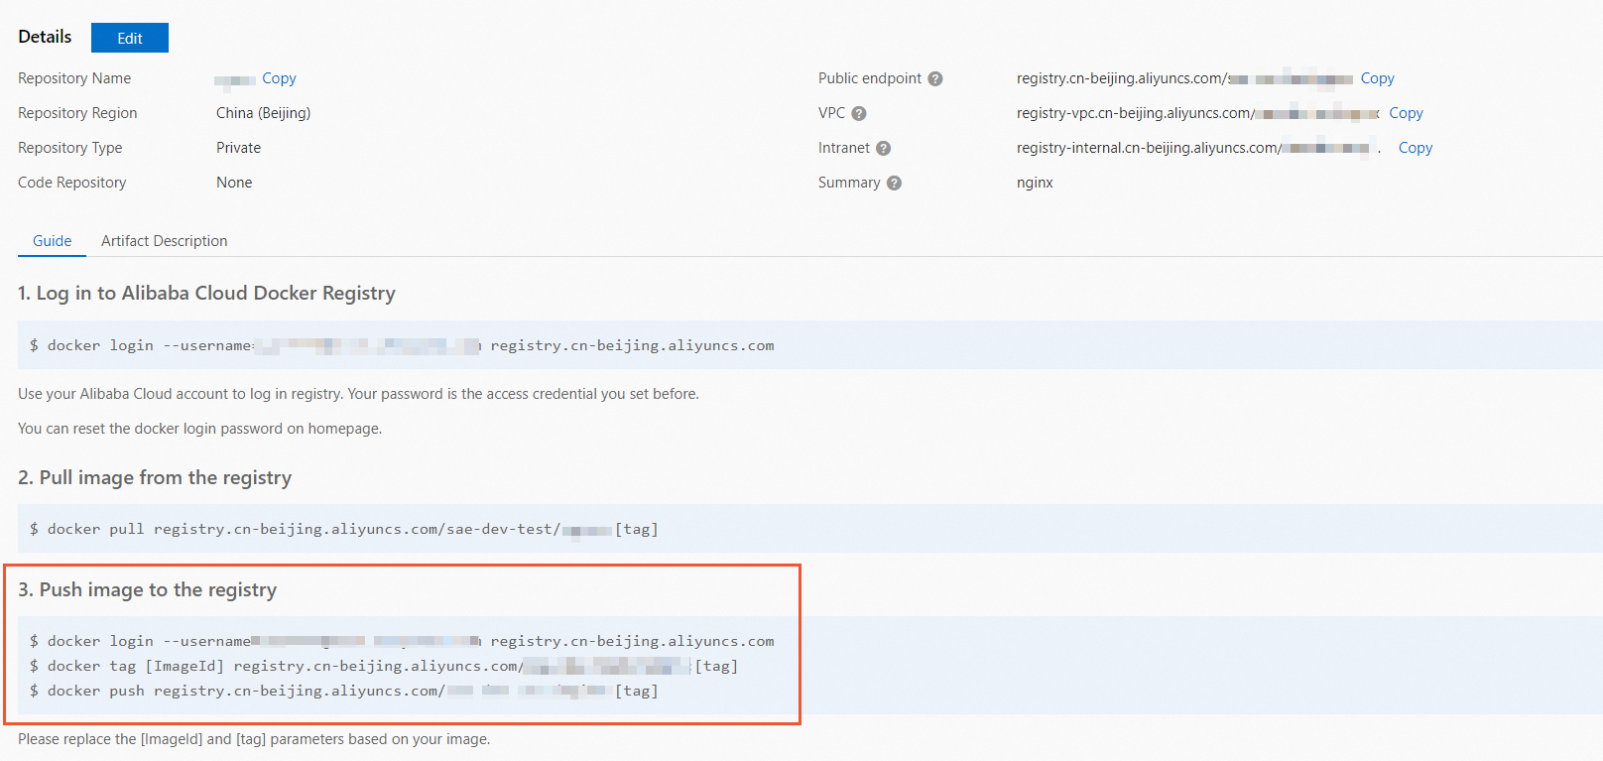
Task: Click the Repository Type label
Action: 70,148
